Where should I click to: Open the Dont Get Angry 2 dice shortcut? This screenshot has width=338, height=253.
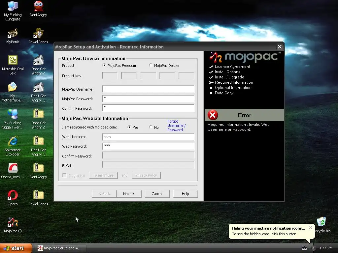[38, 65]
